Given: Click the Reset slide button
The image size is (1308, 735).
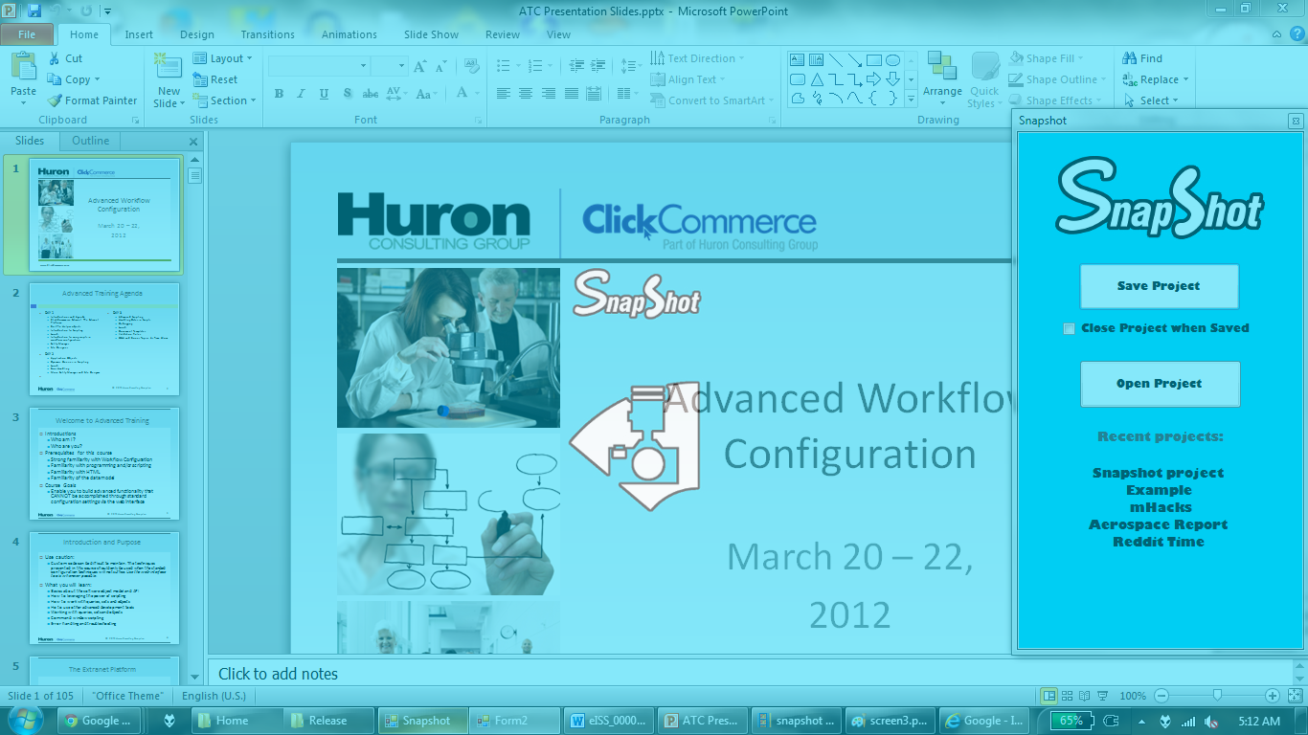Looking at the screenshot, I should (215, 79).
